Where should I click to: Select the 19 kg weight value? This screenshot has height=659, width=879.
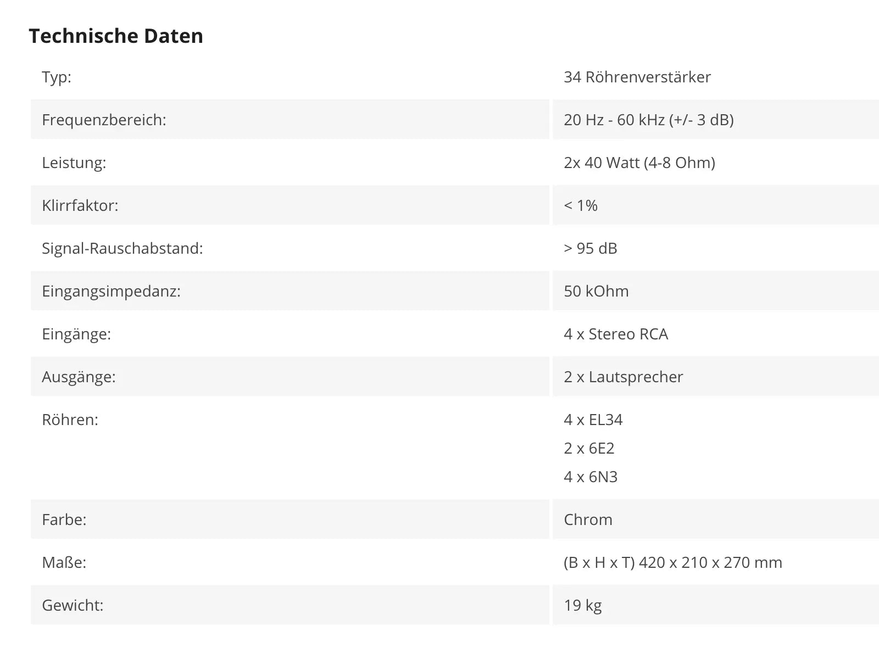(583, 605)
